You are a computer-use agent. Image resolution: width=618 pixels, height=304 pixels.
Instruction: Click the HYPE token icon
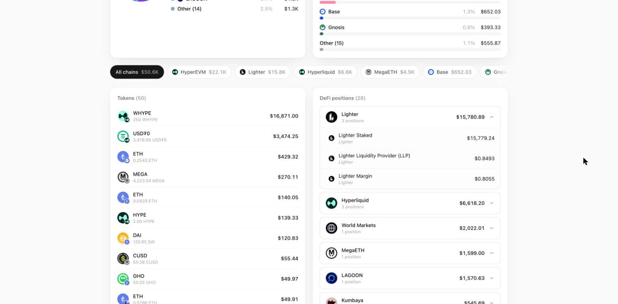coord(123,218)
